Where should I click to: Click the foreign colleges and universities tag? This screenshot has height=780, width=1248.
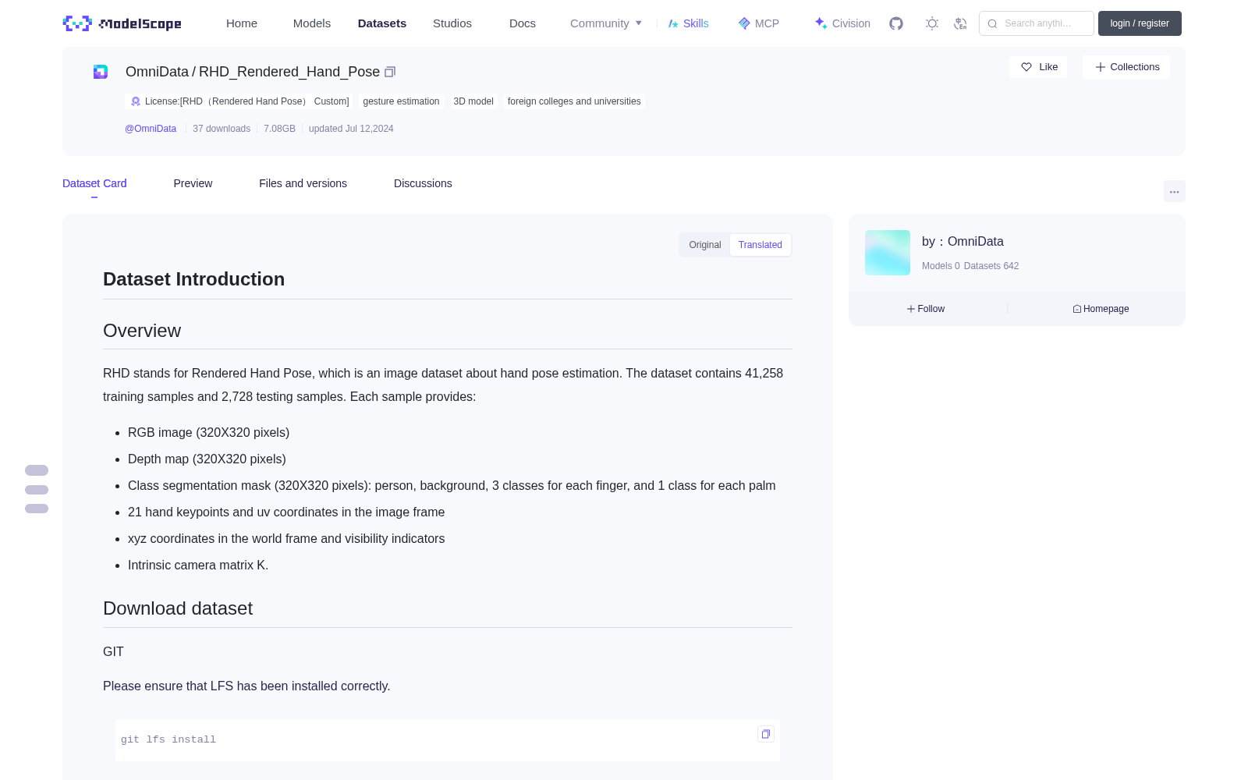pyautogui.click(x=574, y=101)
